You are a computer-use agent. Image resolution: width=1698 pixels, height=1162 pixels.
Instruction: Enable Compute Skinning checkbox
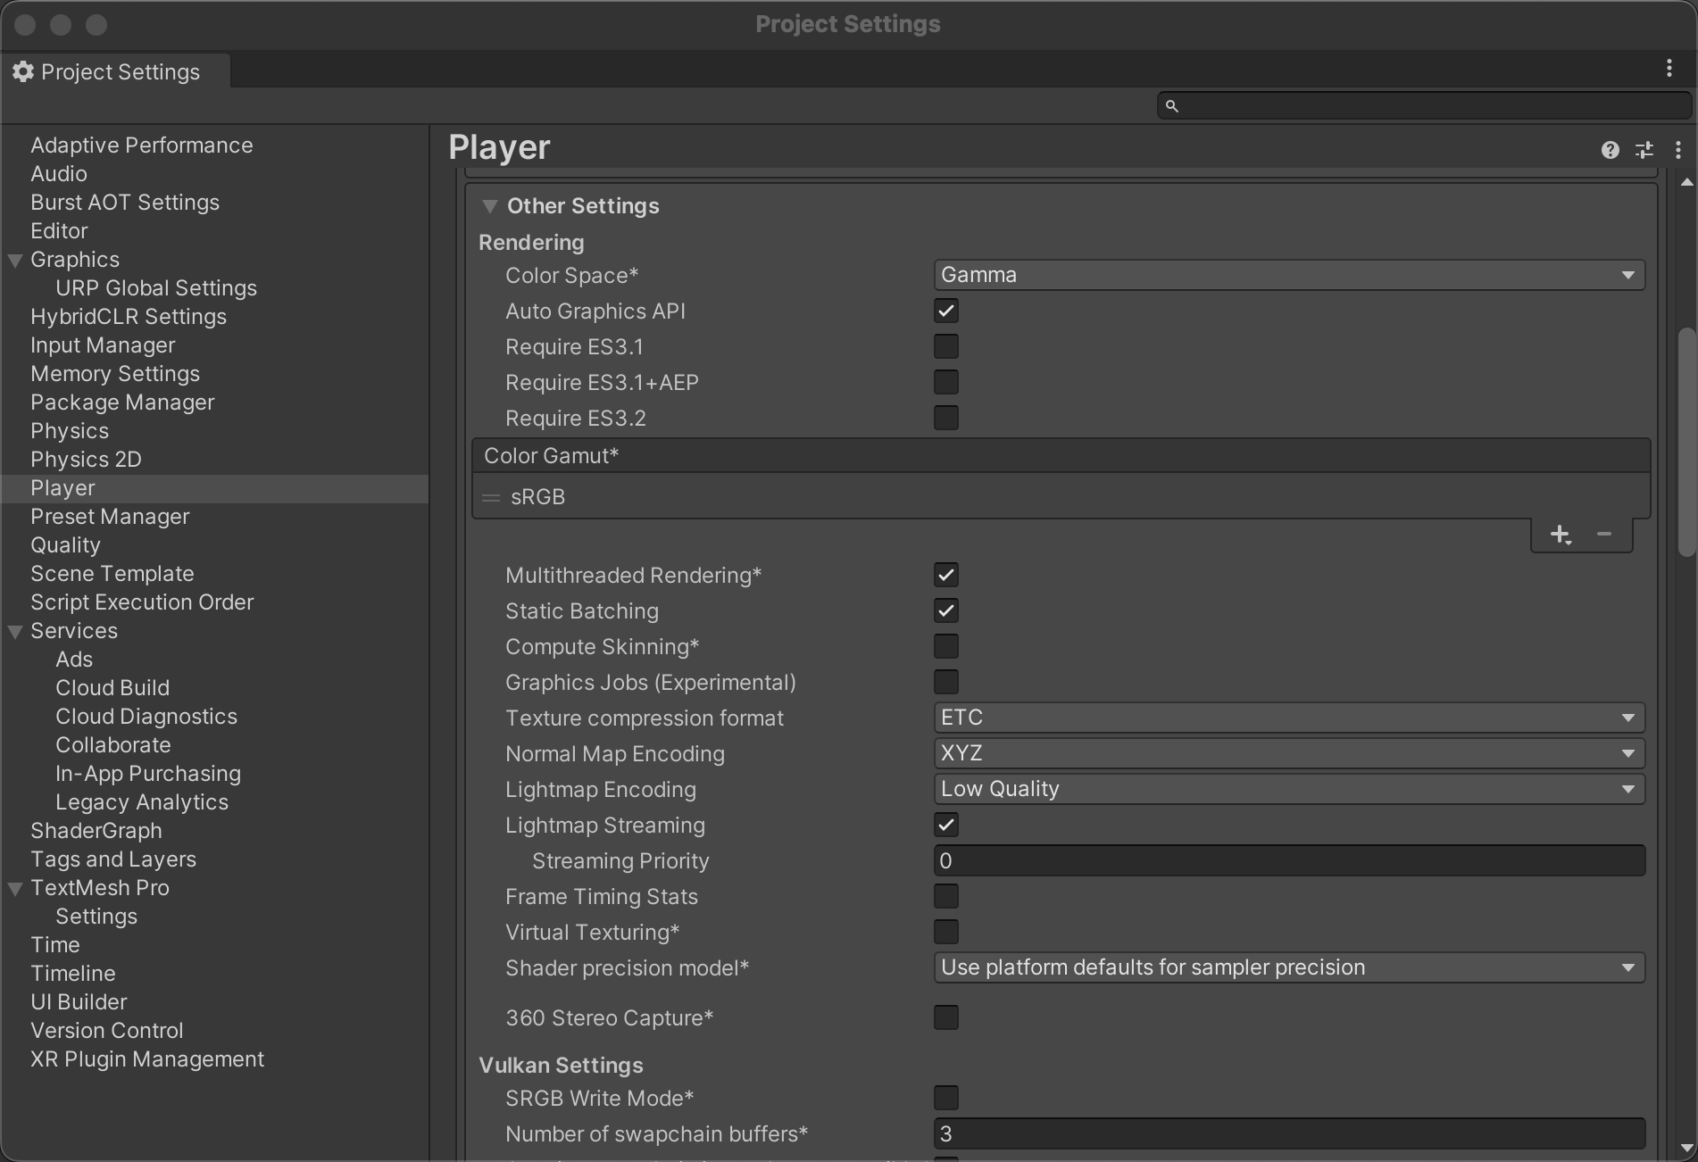click(x=946, y=646)
